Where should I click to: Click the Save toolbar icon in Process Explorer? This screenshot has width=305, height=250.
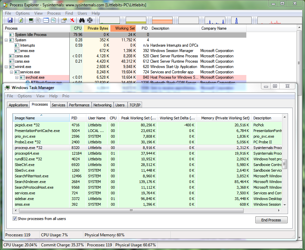[10, 20]
